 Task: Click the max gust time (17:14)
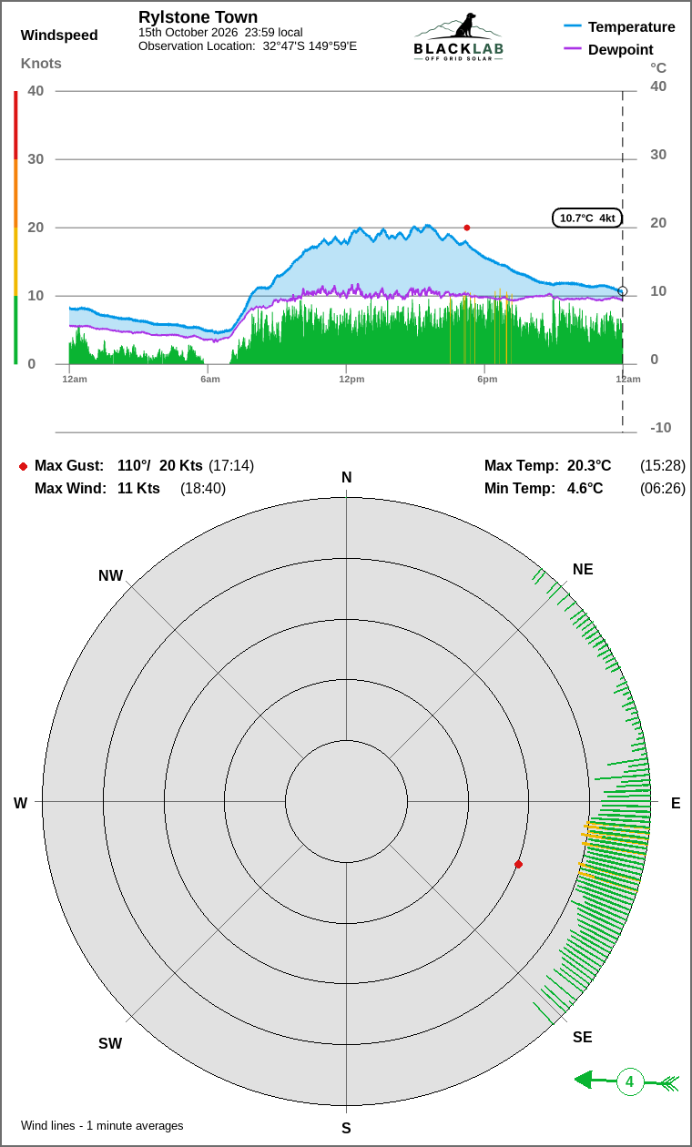pos(231,466)
